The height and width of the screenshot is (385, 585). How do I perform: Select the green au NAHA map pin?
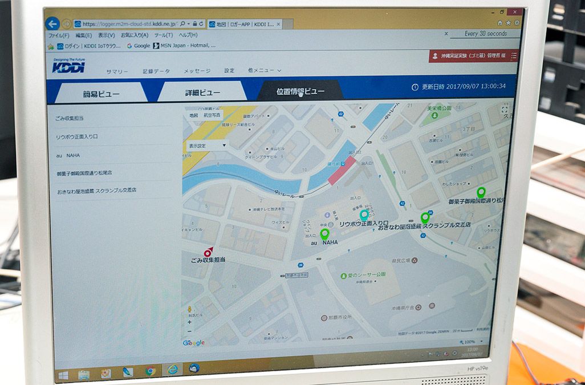tap(324, 234)
